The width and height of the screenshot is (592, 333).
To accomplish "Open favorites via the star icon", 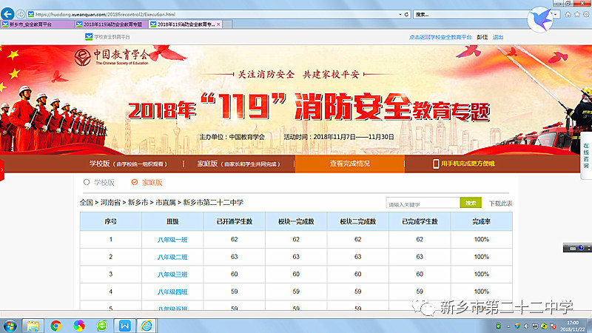I will (x=577, y=14).
